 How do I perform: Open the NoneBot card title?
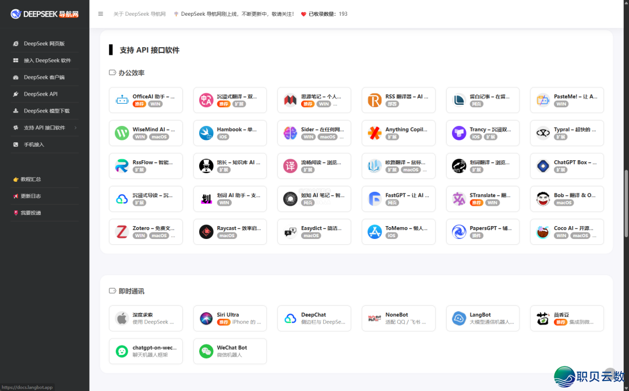397,315
